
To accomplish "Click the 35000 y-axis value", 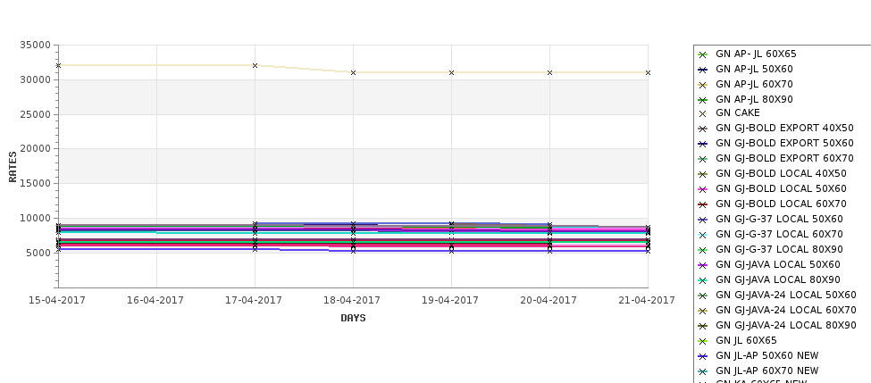I will [x=36, y=45].
